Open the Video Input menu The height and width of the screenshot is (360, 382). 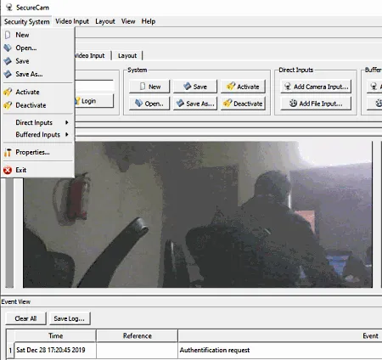72,21
